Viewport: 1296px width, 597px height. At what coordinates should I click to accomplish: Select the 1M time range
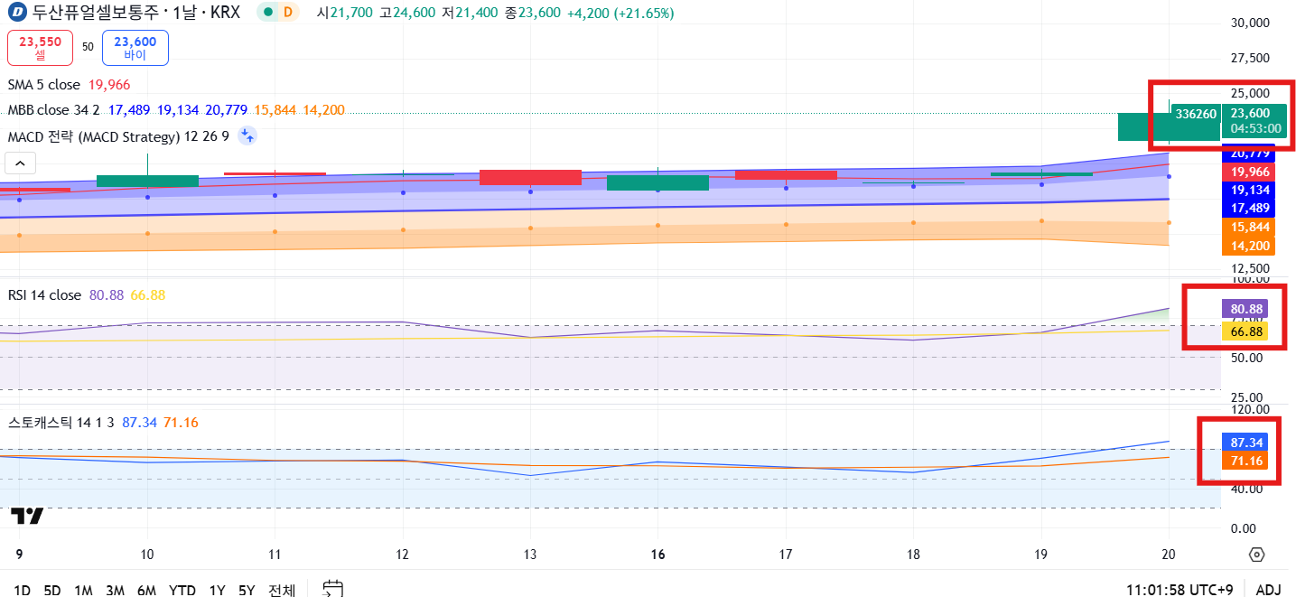83,591
